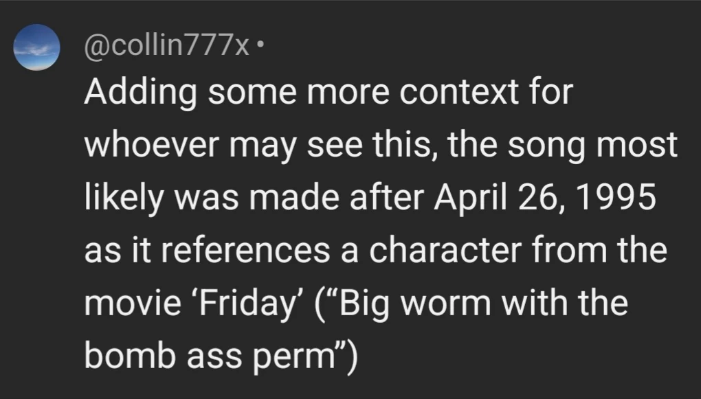The height and width of the screenshot is (399, 701).
Task: Click the movie title 'Friday' in the comment
Action: (247, 304)
